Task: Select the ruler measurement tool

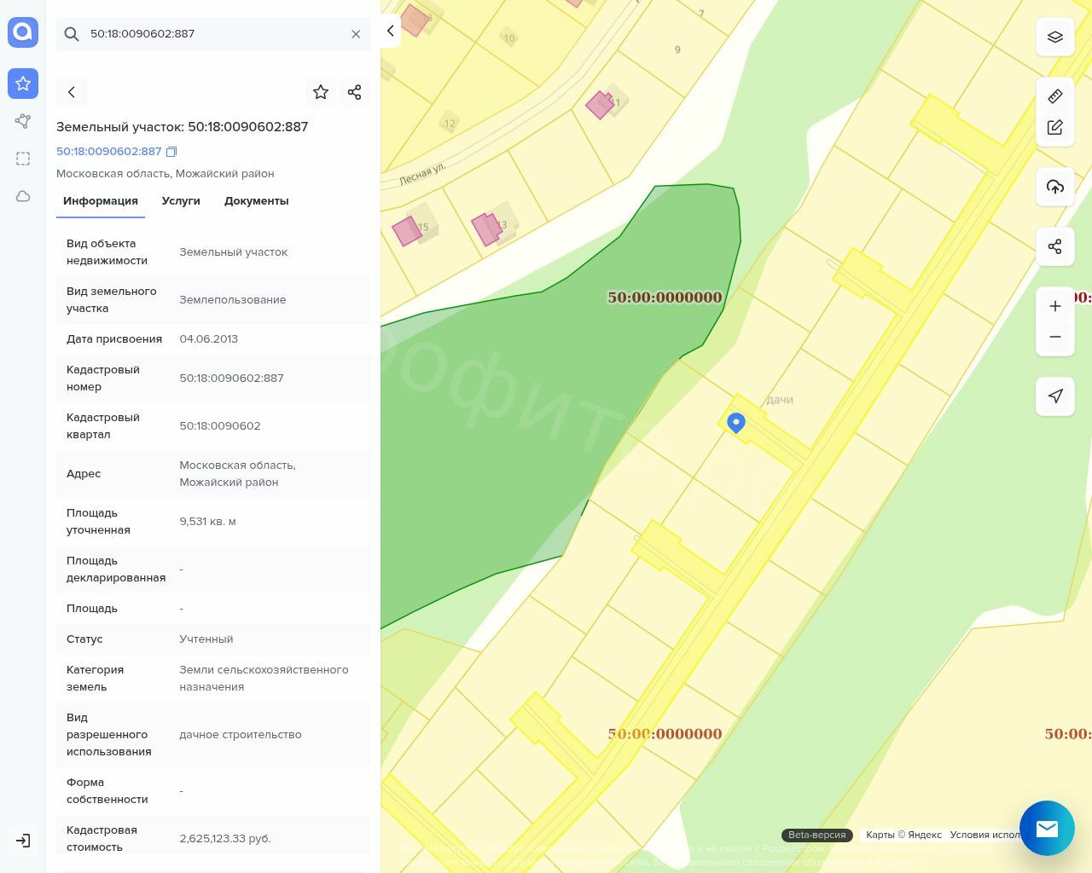Action: point(1054,96)
